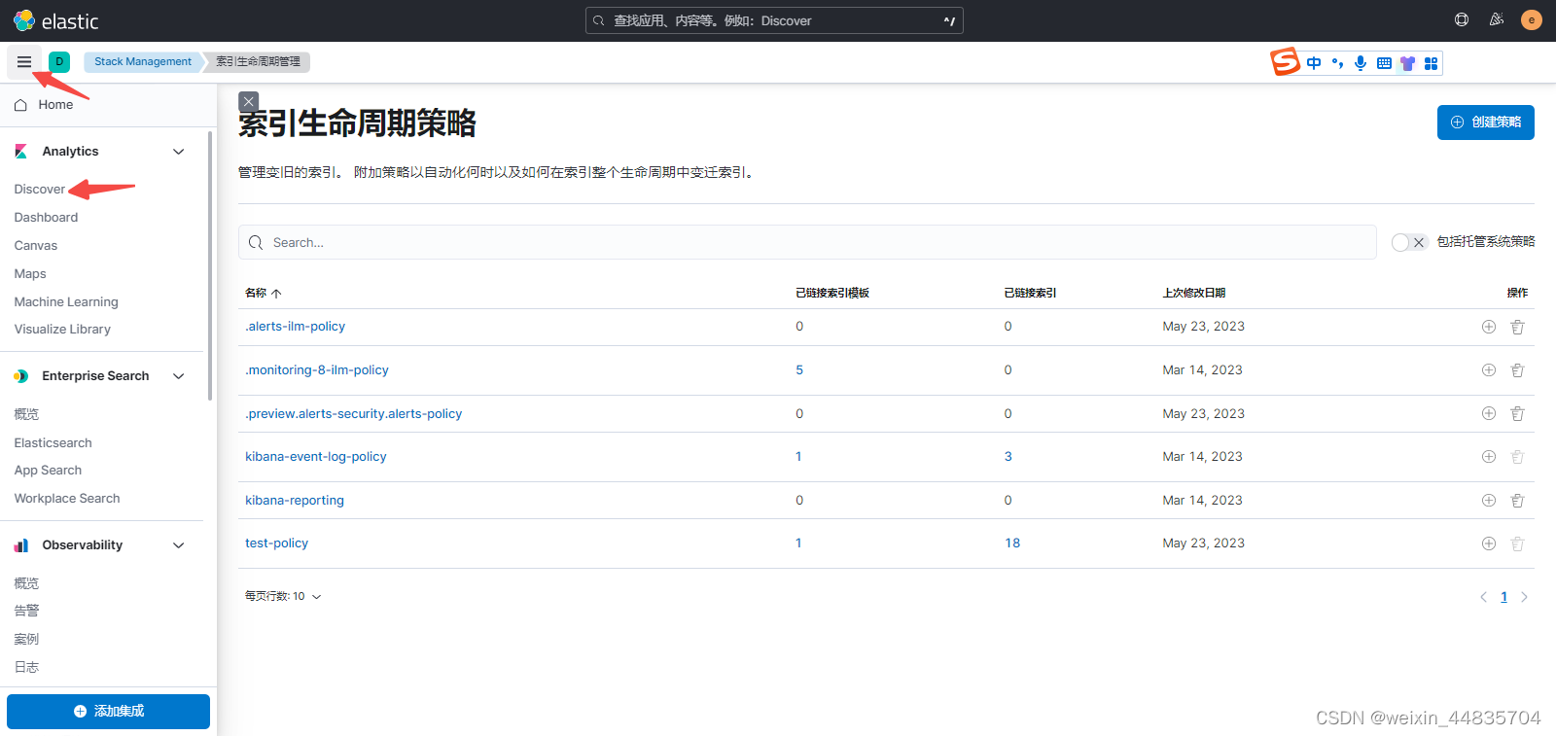Focus the global search bar
This screenshot has height=736, width=1556.
coord(774,20)
